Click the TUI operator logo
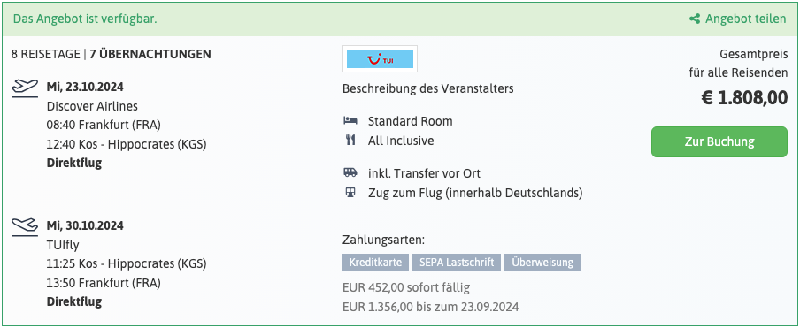Screen dimensions: 800x328 tap(381, 58)
